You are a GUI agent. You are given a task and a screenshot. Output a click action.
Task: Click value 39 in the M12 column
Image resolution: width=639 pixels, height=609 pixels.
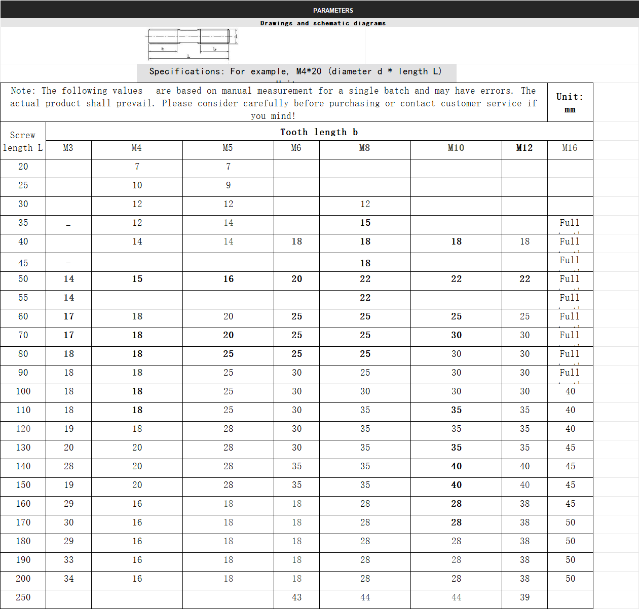pyautogui.click(x=524, y=597)
